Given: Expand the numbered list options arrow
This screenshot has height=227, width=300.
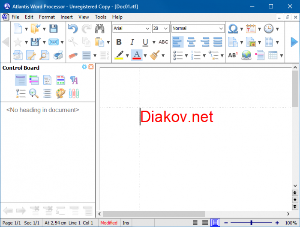Looking at the screenshot, I should [204, 56].
